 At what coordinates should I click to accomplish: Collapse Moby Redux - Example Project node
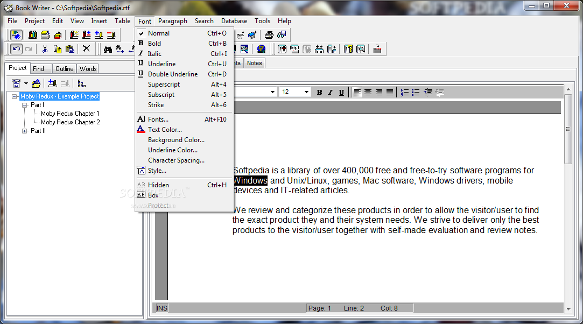click(15, 96)
